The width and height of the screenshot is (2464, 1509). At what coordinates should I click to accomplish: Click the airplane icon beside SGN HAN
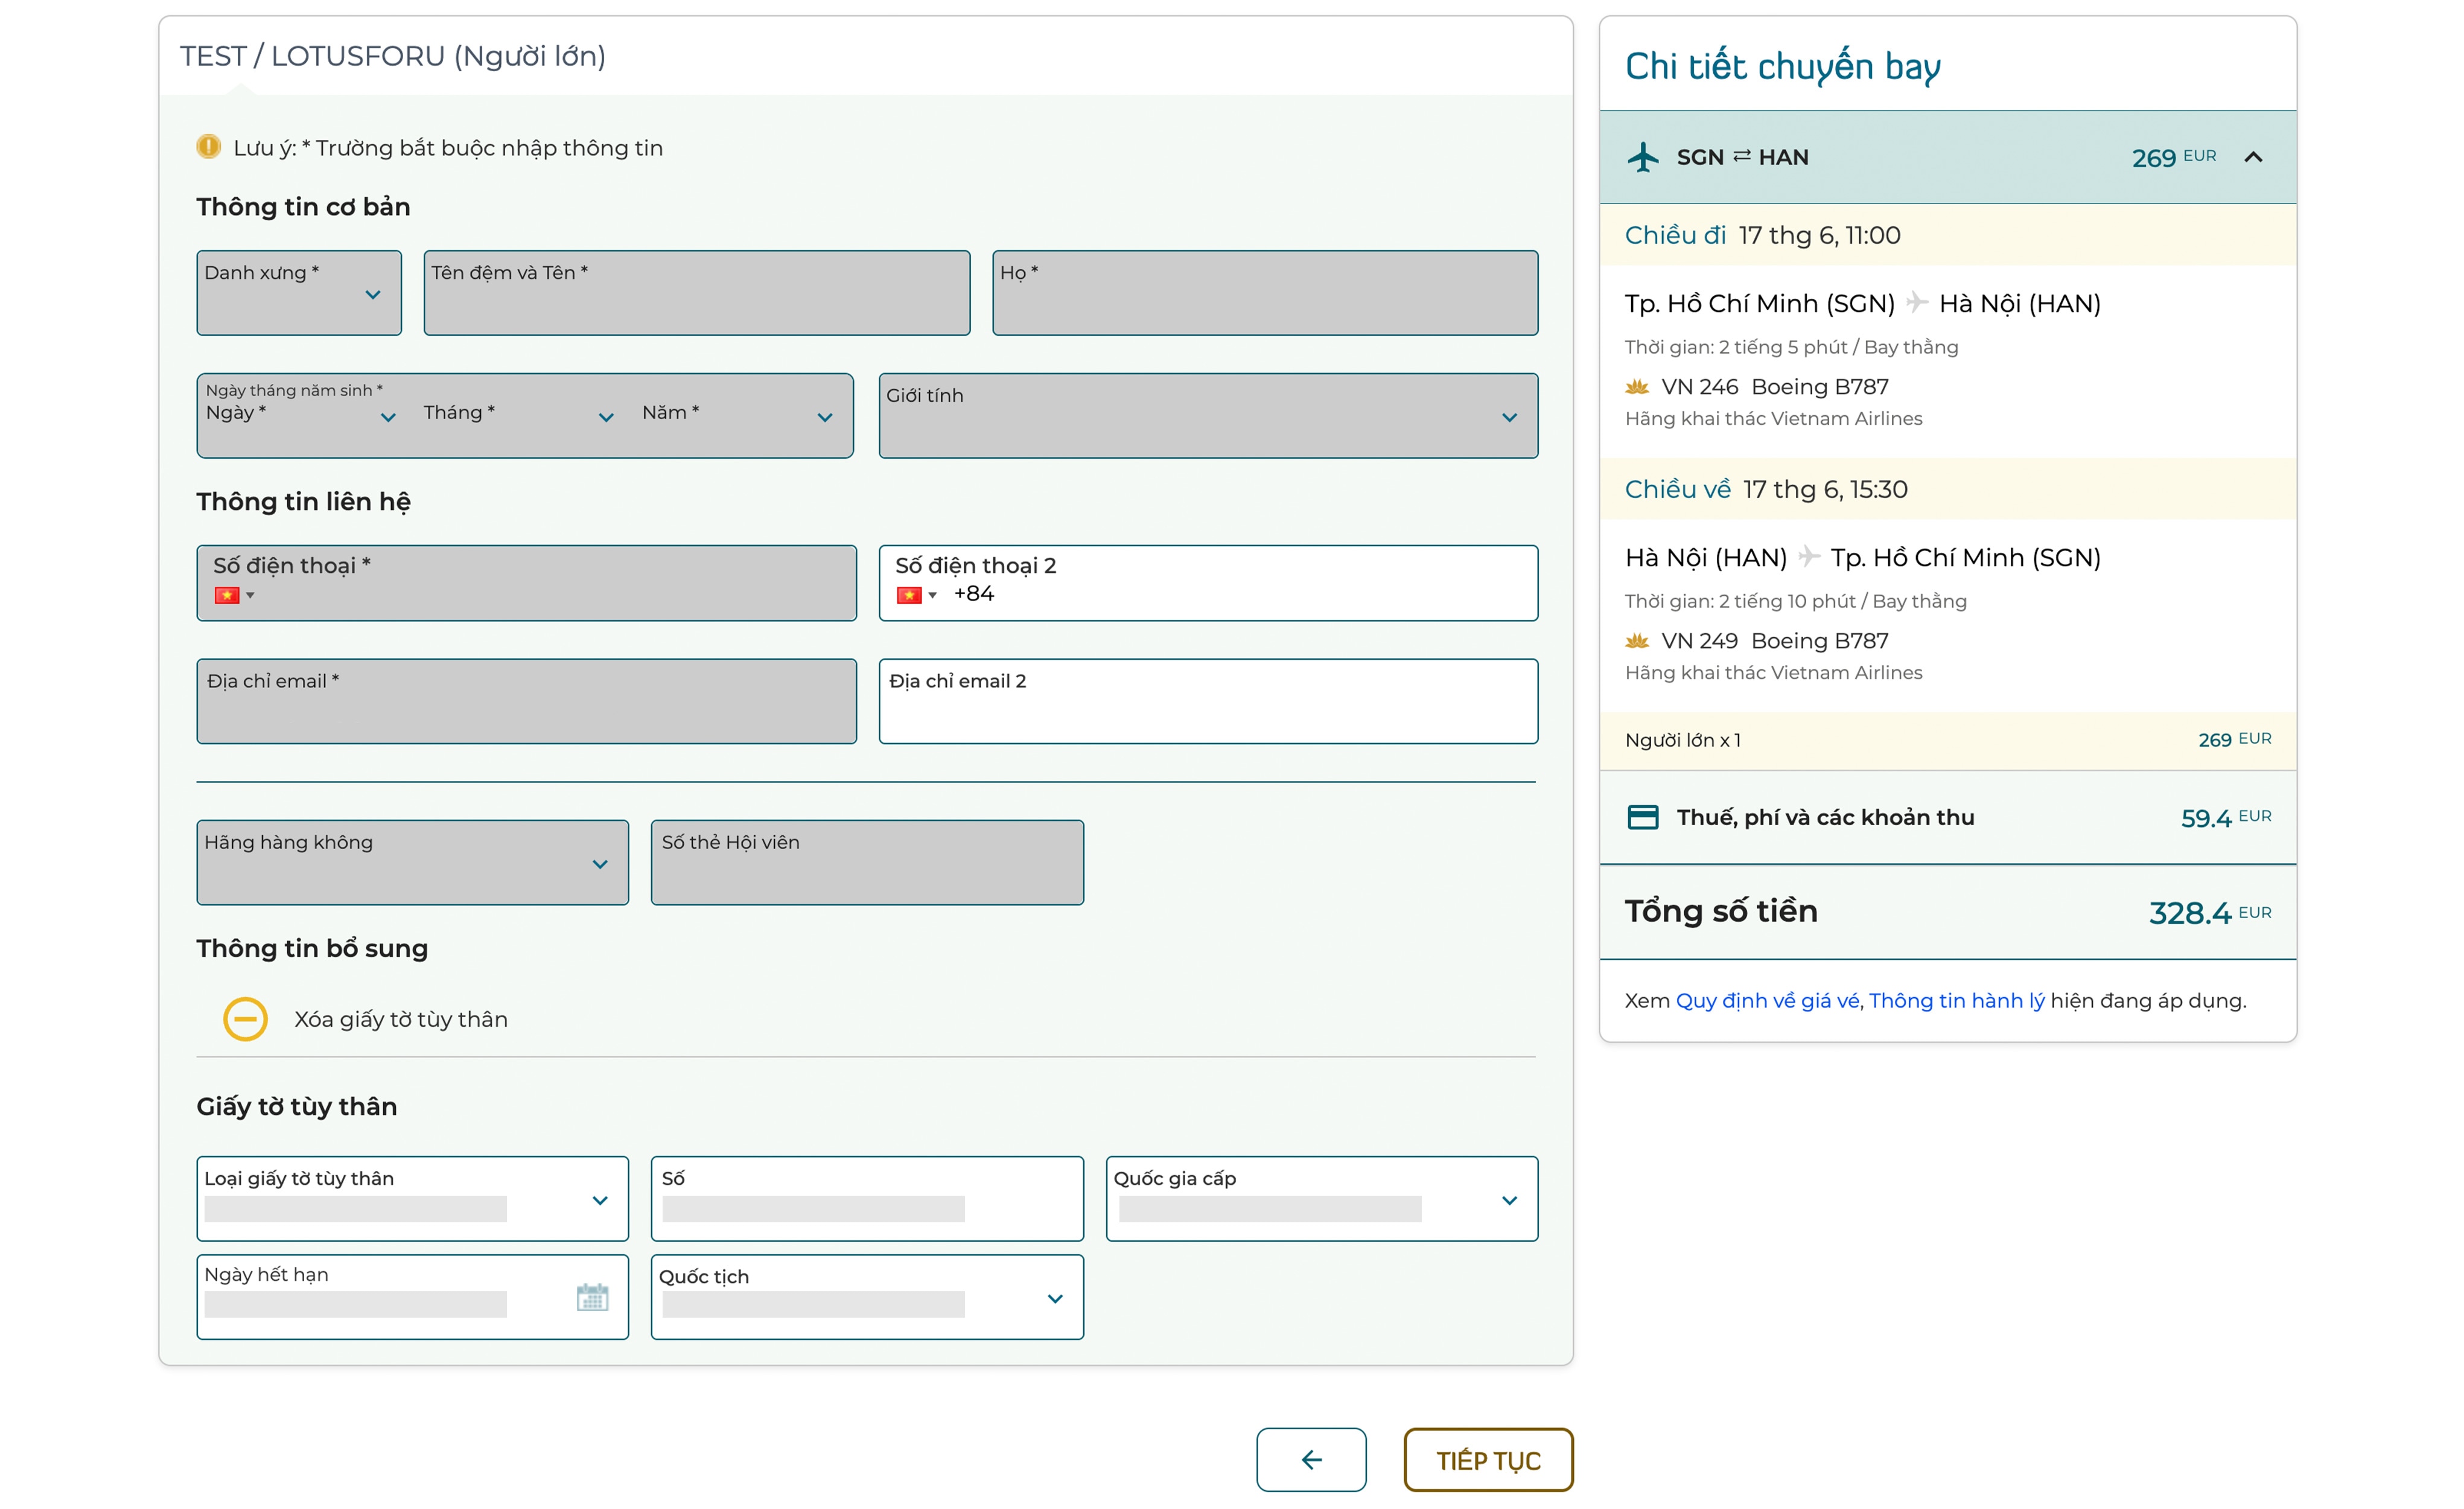tap(1643, 157)
